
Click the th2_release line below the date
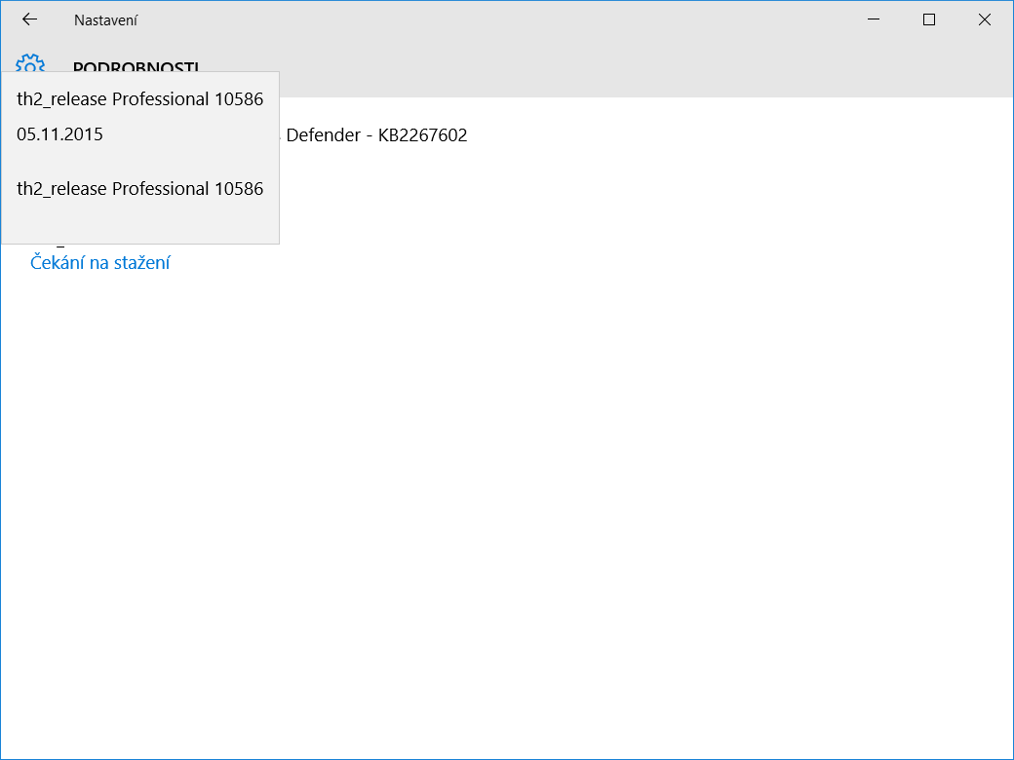139,189
